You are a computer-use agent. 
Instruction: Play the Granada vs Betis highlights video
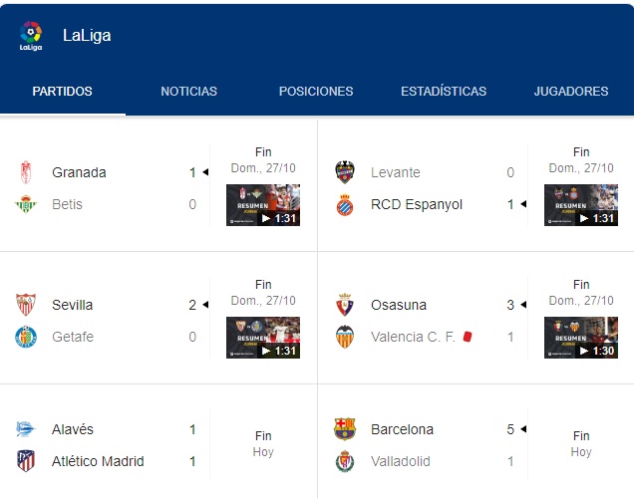[263, 205]
